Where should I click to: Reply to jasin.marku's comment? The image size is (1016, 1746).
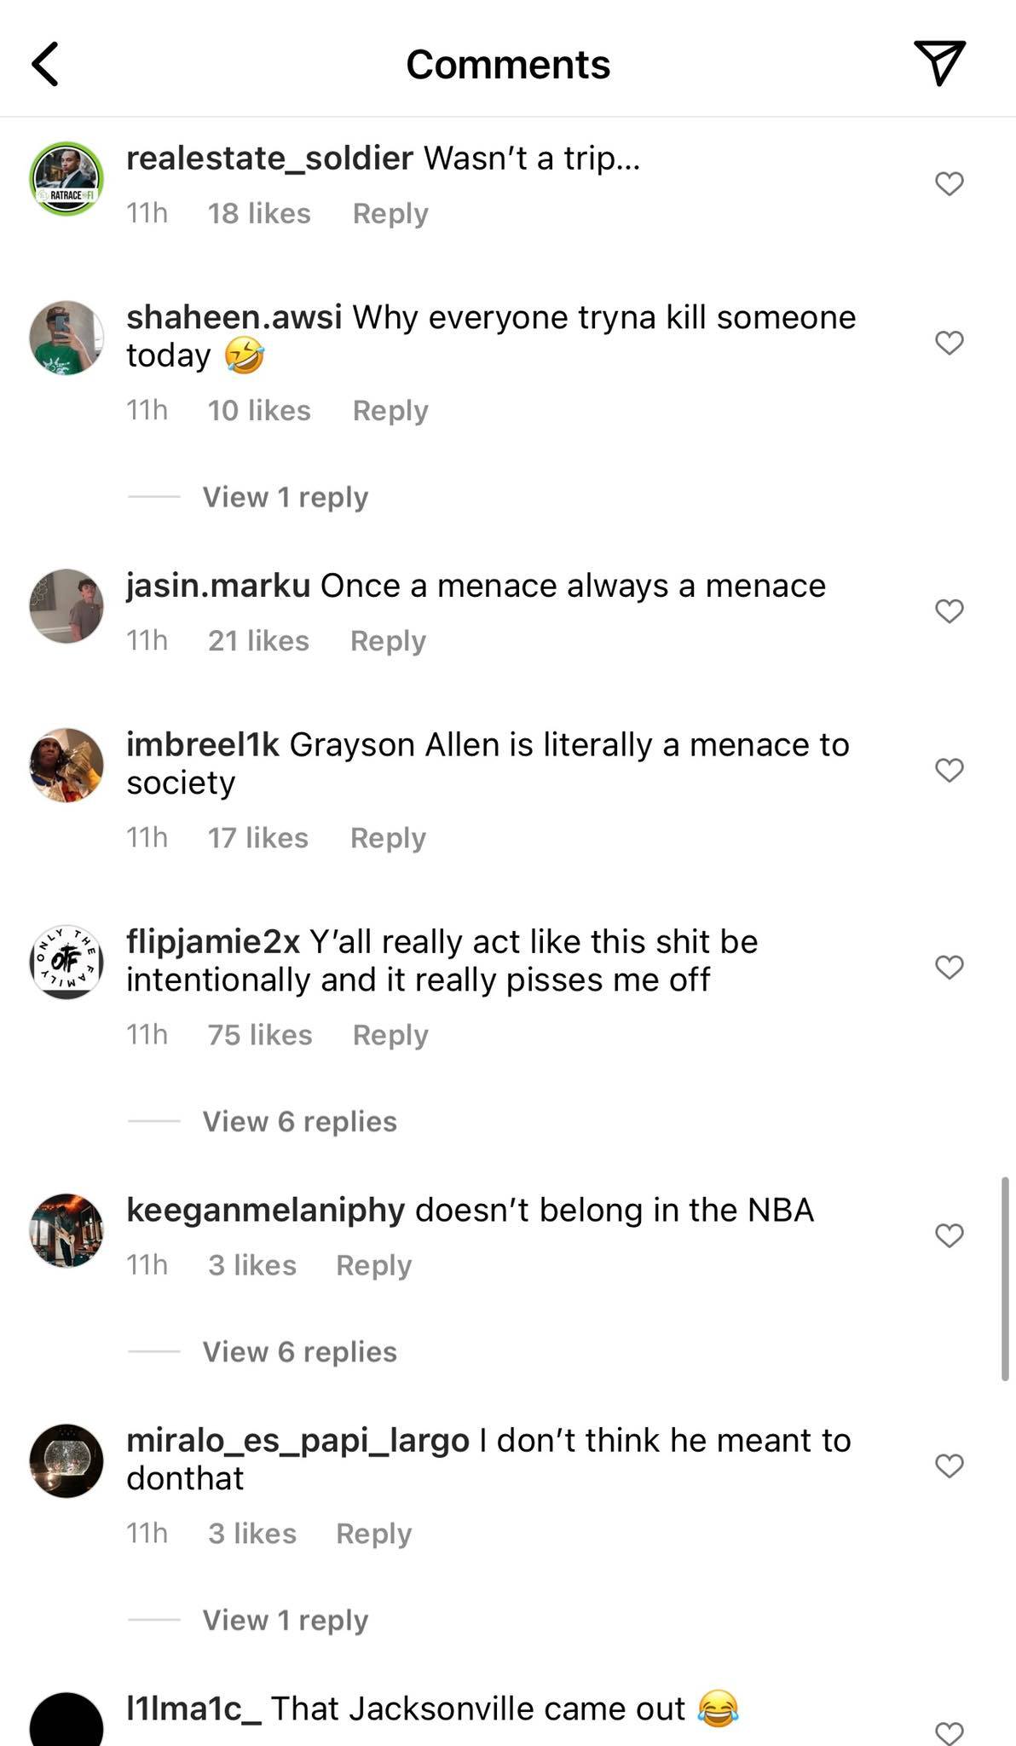(x=388, y=639)
